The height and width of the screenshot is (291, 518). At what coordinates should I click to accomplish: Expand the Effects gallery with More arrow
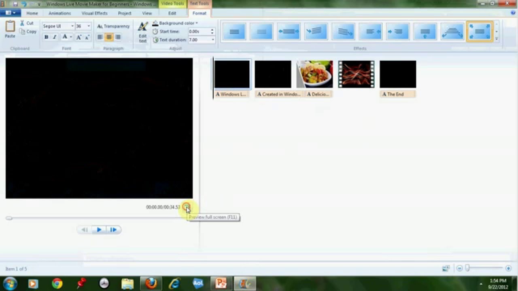(497, 39)
